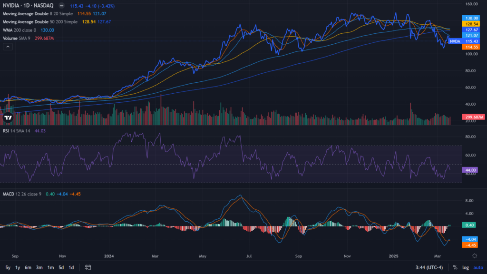Click the TradingView logo on the chart
The height and width of the screenshot is (274, 487).
(8, 117)
